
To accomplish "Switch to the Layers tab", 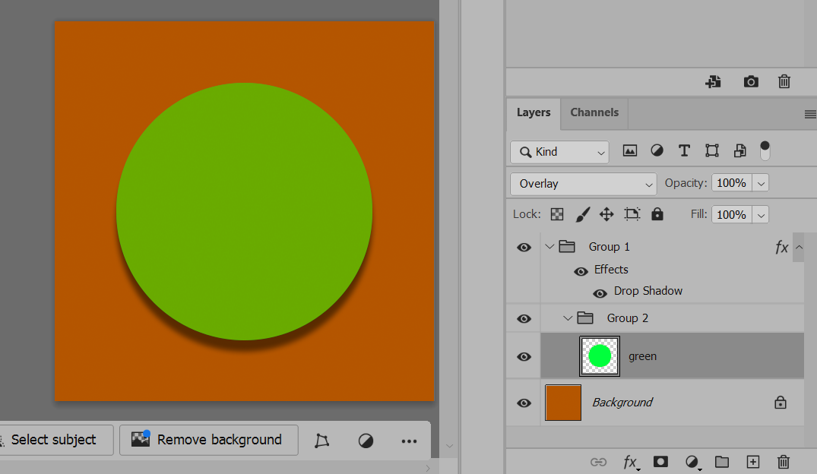I will pyautogui.click(x=534, y=112).
